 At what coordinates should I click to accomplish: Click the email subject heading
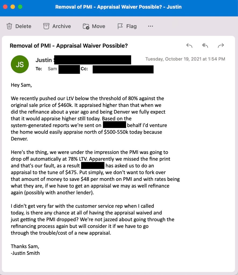69,46
